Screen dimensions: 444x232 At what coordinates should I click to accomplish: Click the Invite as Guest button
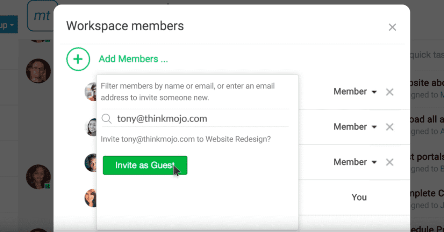click(145, 165)
